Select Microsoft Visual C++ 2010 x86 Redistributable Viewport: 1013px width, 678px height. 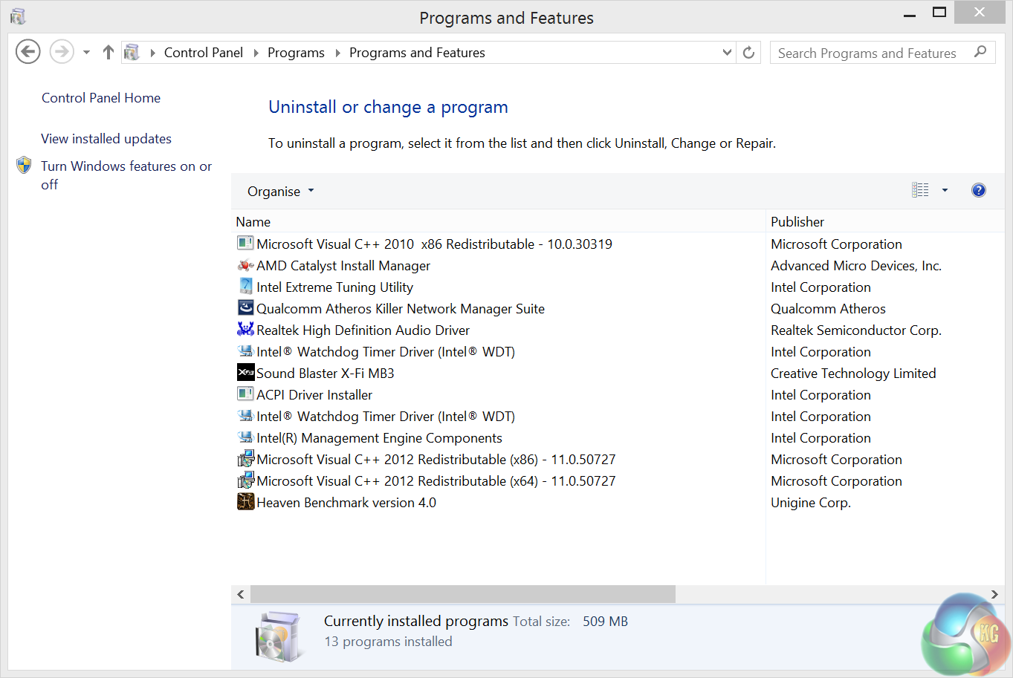(x=435, y=244)
